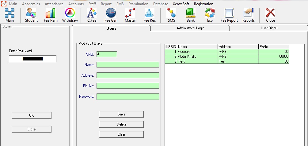Open the Bank toolbar icon
308x146 pixels.
(x=191, y=15)
